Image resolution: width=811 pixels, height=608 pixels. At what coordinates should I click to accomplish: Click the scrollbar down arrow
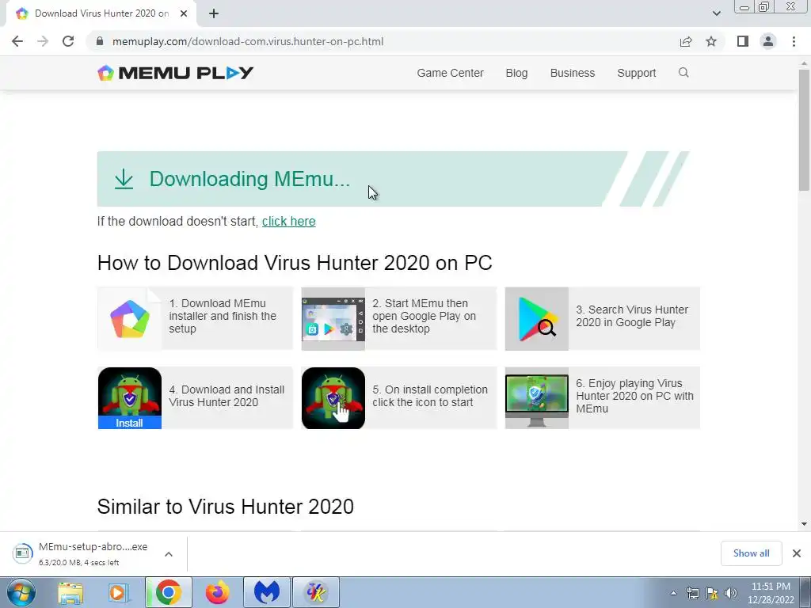coord(804,524)
